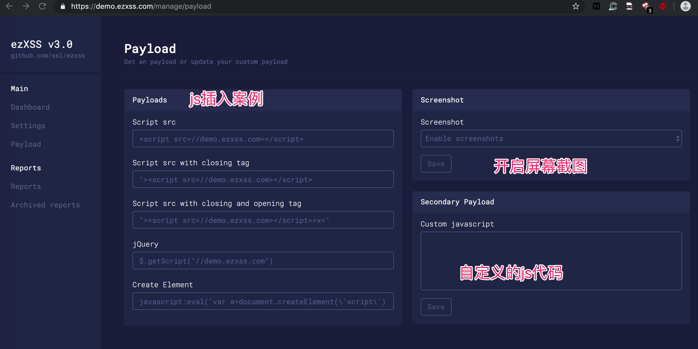Image resolution: width=698 pixels, height=349 pixels.
Task: Select the closing and opening tag payload field
Action: click(263, 220)
